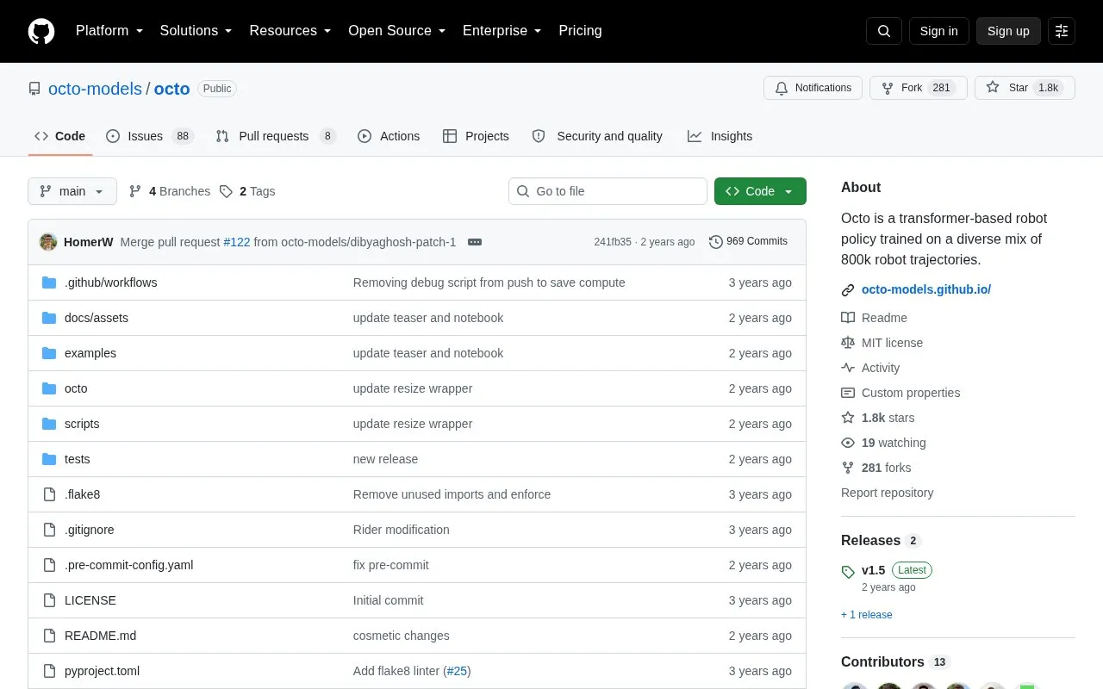Open the MIT license link

pyautogui.click(x=882, y=343)
